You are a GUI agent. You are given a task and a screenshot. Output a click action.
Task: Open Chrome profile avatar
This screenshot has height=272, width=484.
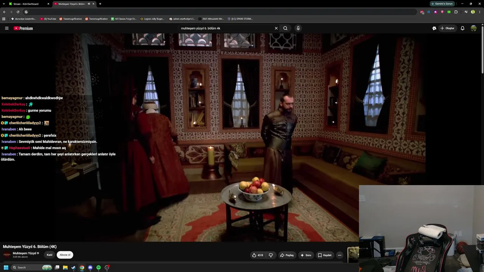[x=473, y=12]
